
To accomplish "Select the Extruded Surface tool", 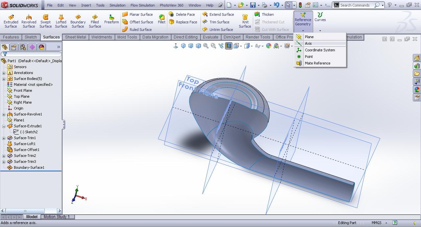I will [11, 21].
